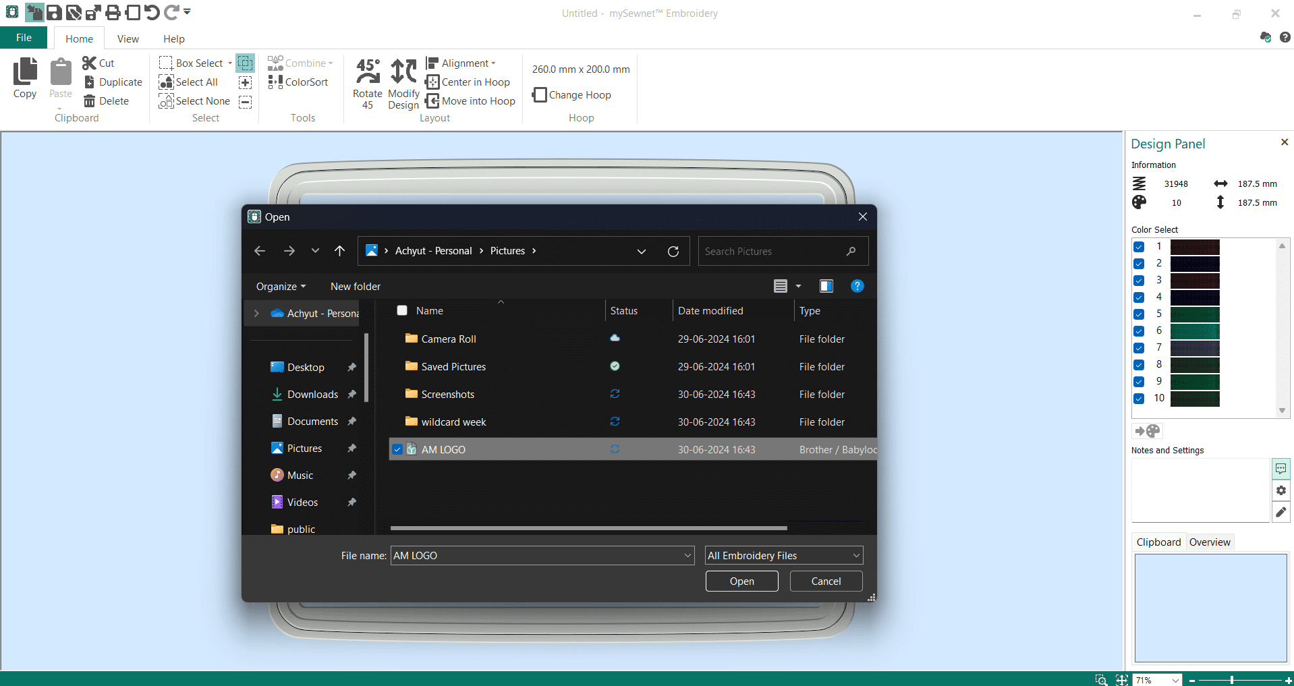This screenshot has height=686, width=1294.
Task: Select the Home ribbon tab
Action: (79, 39)
